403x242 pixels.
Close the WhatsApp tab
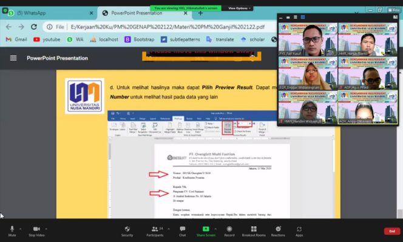coord(91,13)
